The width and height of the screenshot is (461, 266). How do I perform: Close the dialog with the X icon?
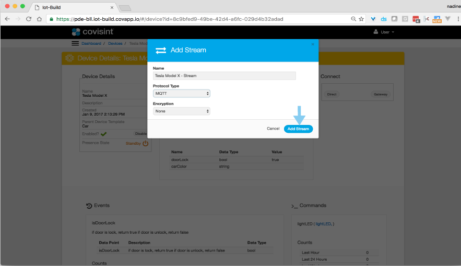[313, 44]
